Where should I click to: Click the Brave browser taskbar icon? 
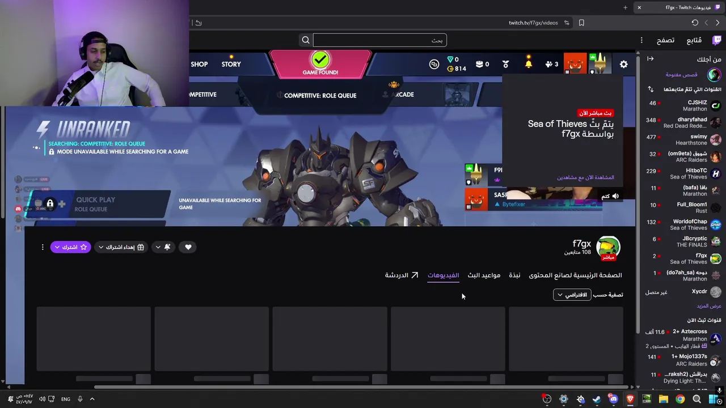pos(630,399)
